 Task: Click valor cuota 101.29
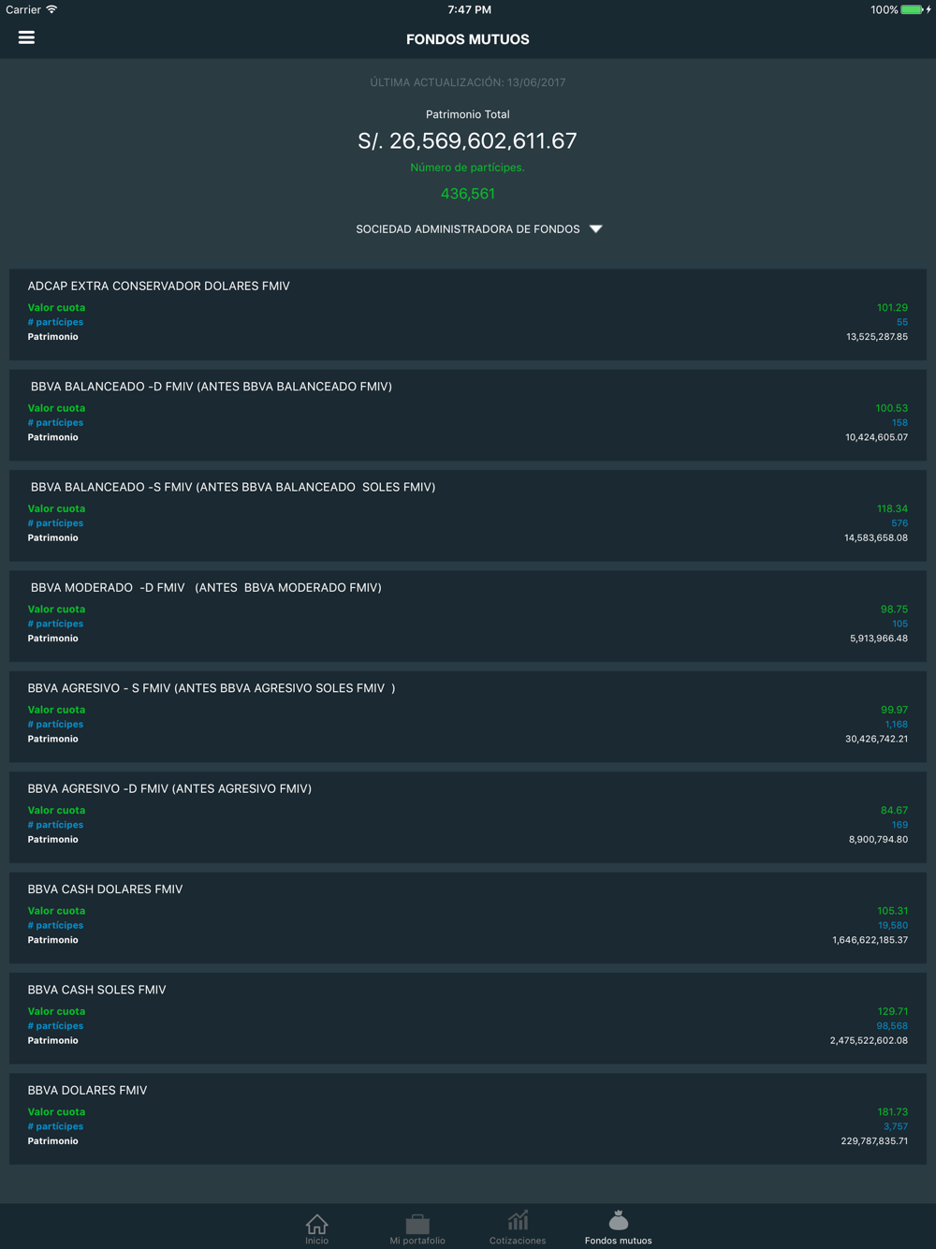click(892, 307)
